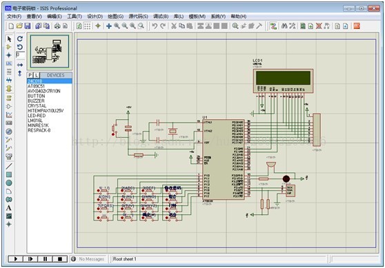Save the current design

click(27, 26)
